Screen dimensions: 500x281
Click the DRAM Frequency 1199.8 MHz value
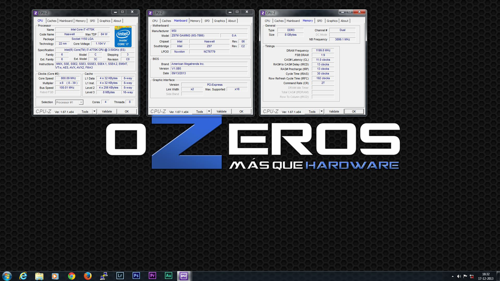(323, 51)
